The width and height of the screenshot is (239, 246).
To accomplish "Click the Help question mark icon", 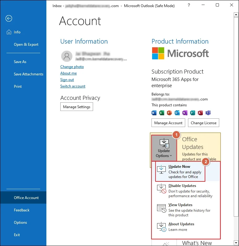I will point(189,5).
